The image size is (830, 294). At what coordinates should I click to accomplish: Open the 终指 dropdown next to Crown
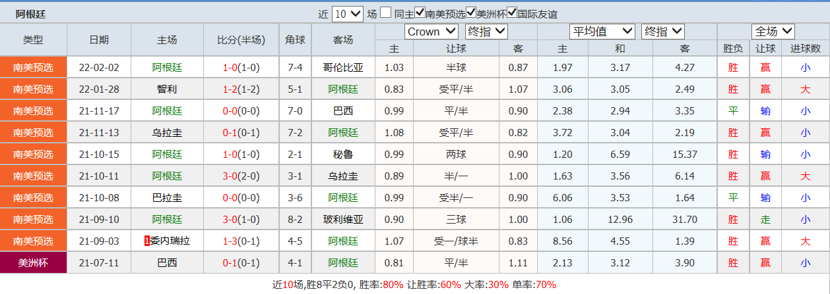coord(486,32)
